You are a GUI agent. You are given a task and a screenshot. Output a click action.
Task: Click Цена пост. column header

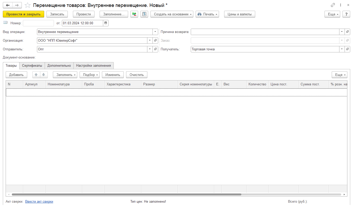coord(283,84)
